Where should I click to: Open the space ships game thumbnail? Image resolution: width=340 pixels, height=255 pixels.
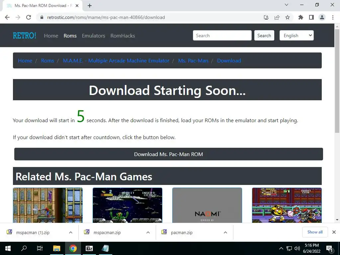pos(127,205)
